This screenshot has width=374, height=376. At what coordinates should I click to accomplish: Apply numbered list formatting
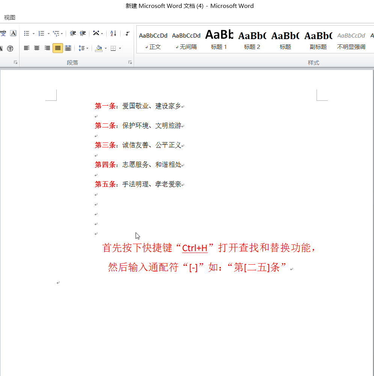click(x=41, y=33)
